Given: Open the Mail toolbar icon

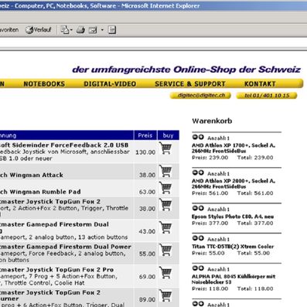Looking at the screenshot, I should [64, 30].
